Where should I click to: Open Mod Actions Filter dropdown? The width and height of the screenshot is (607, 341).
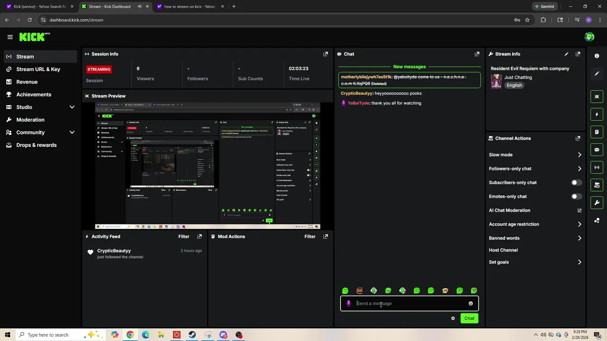click(310, 236)
